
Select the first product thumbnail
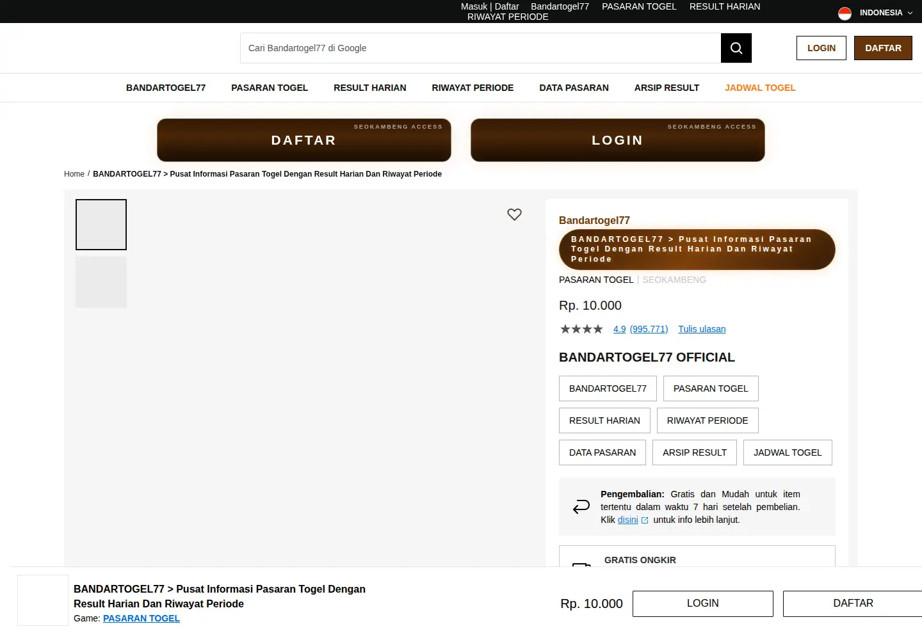point(101,225)
